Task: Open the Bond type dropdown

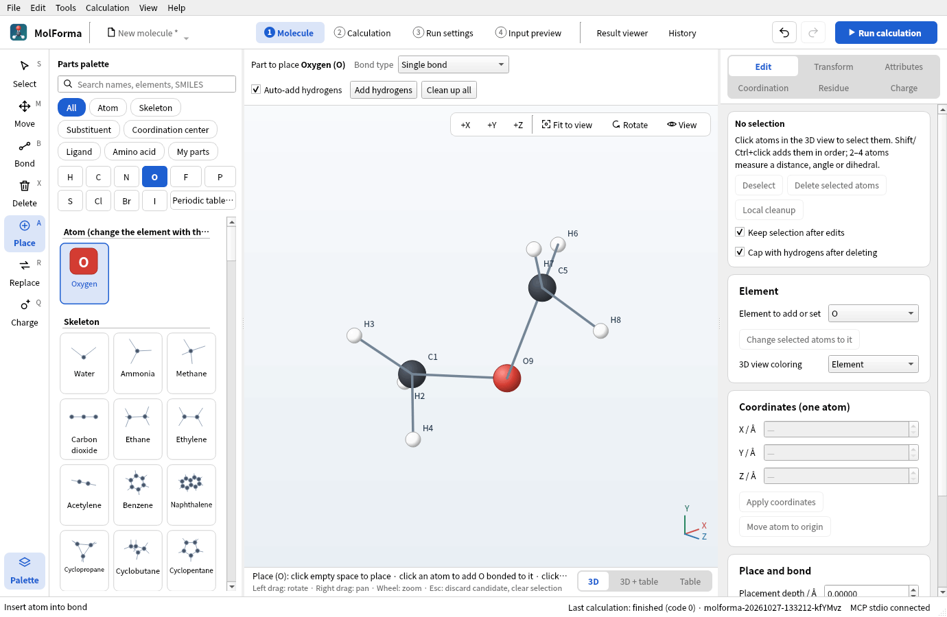Action: pyautogui.click(x=454, y=64)
